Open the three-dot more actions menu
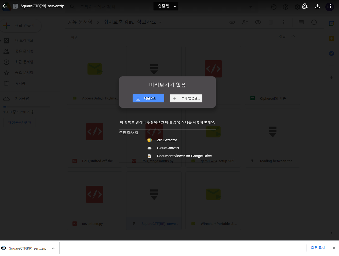 (x=330, y=6)
